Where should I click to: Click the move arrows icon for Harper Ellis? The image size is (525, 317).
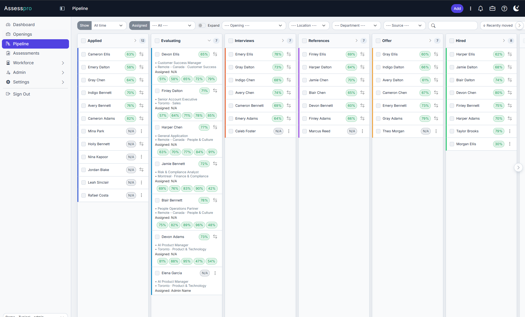pos(510,54)
